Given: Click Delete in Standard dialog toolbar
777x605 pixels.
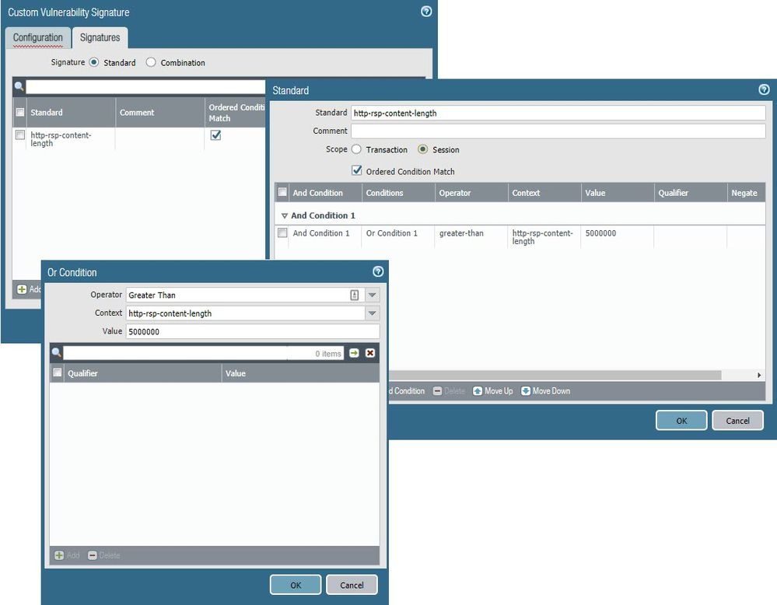Looking at the screenshot, I should pyautogui.click(x=449, y=391).
